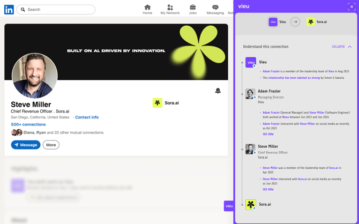Click the arrow icon between Vieu and Sora.ai
Viewport: 359px width, 224px height.
click(x=295, y=22)
